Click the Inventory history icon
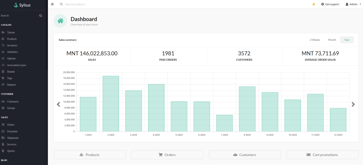 tap(3, 45)
